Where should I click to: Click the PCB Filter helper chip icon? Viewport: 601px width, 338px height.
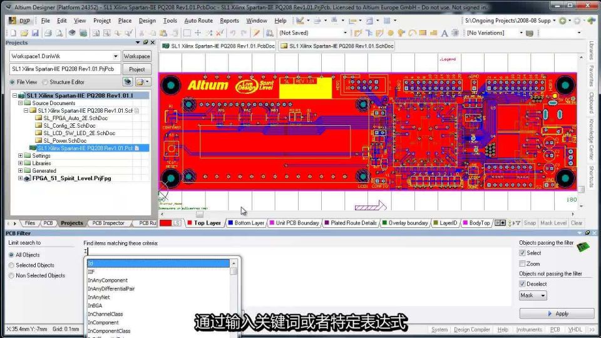(x=583, y=247)
